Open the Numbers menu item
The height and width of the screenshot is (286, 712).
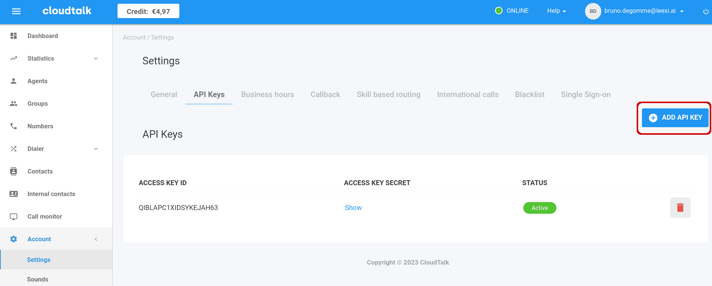click(x=56, y=126)
